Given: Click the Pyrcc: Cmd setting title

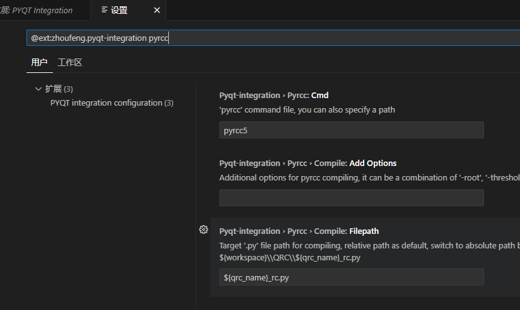Looking at the screenshot, I should [x=274, y=96].
